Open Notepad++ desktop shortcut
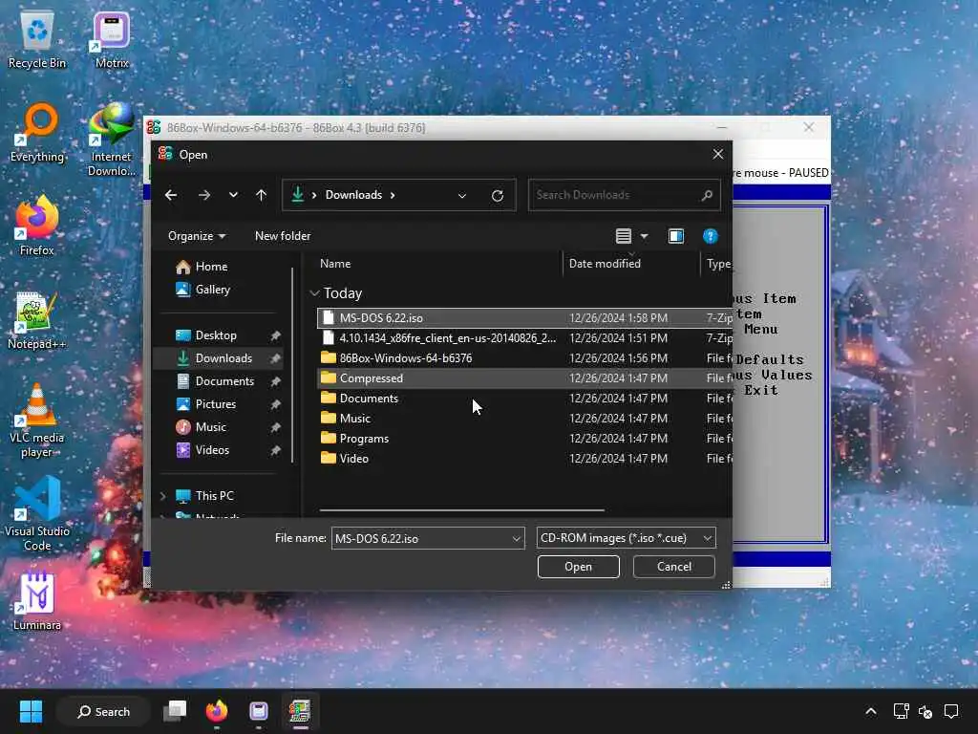This screenshot has width=978, height=734. (x=37, y=319)
